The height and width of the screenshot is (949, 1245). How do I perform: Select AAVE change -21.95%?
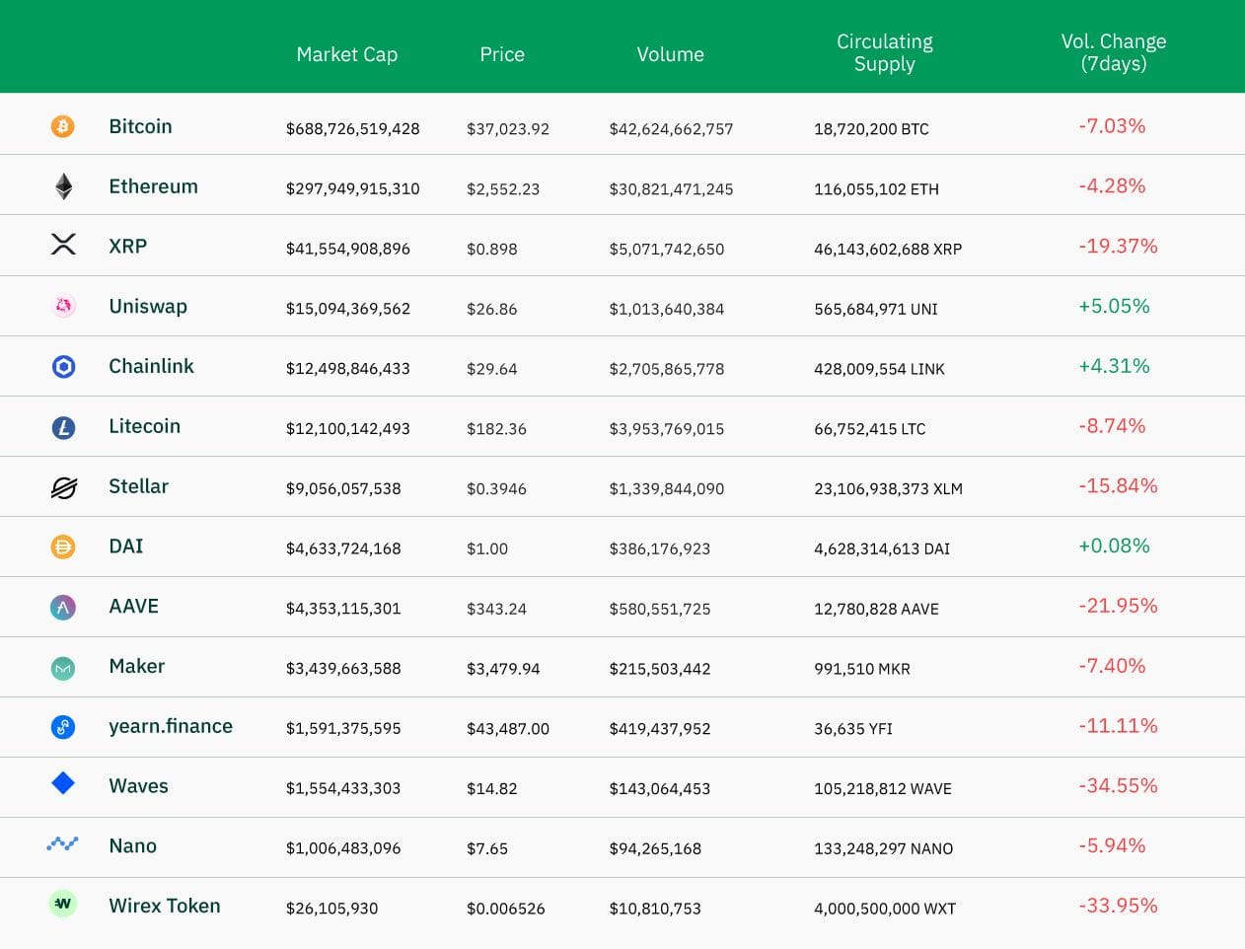coord(1118,606)
